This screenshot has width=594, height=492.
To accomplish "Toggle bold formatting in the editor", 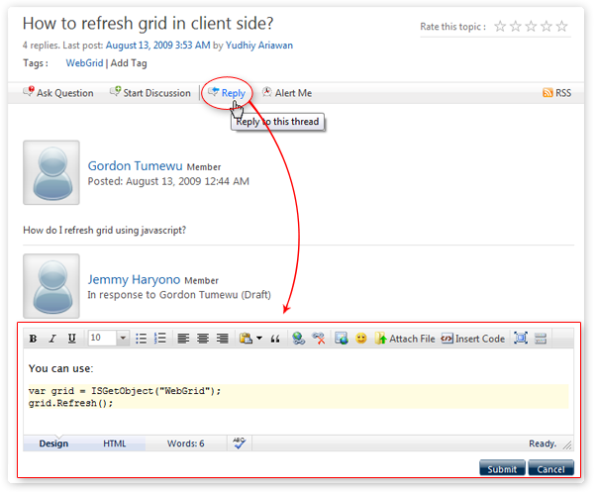I will coord(34,339).
